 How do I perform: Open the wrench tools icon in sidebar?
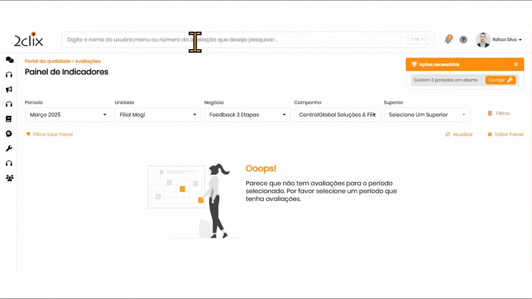click(9, 149)
